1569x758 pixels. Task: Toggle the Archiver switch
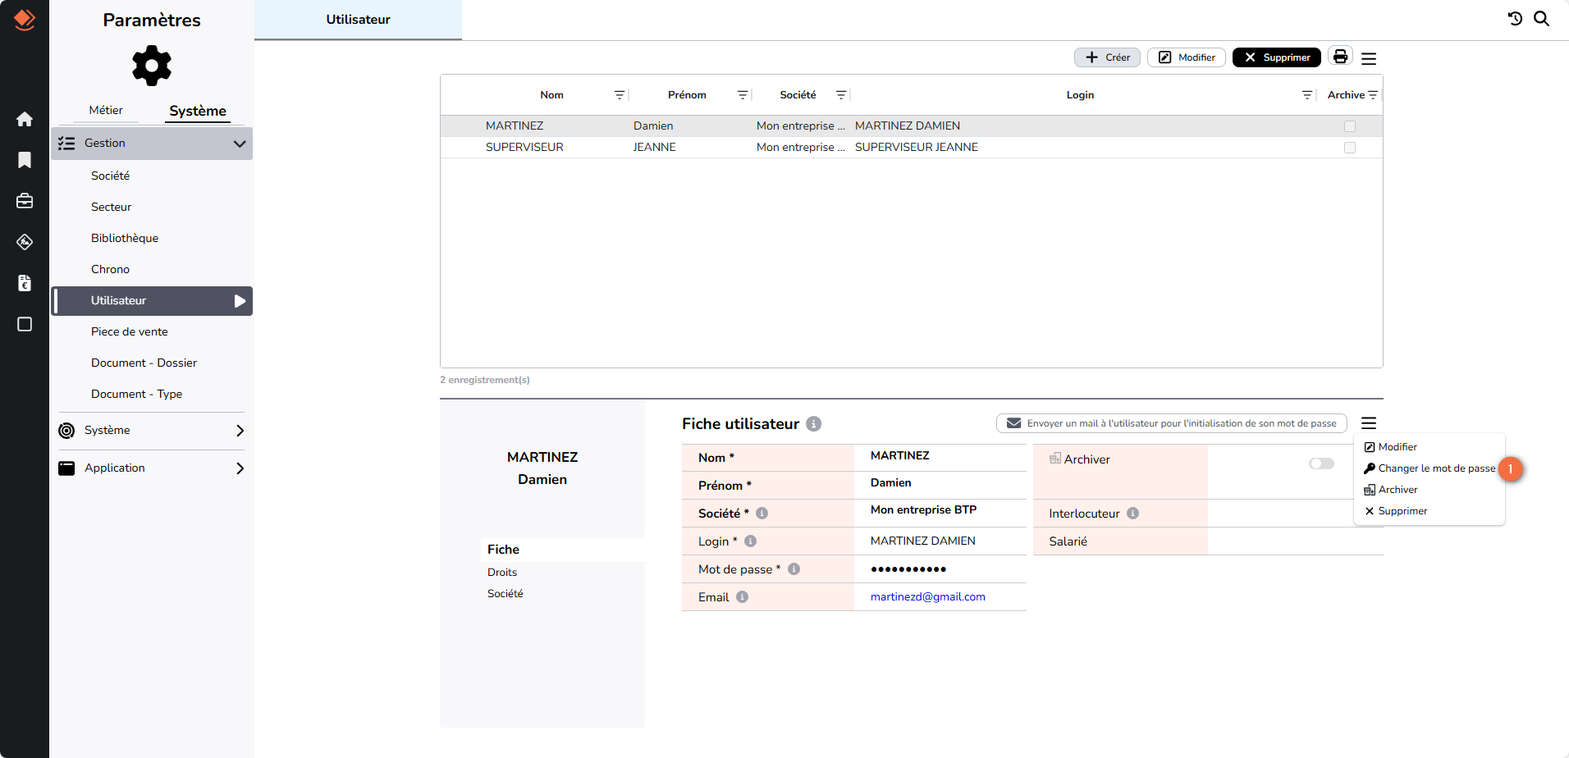coord(1321,463)
